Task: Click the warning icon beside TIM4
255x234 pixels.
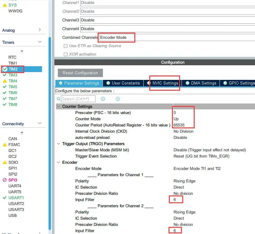Action: pos(5,81)
